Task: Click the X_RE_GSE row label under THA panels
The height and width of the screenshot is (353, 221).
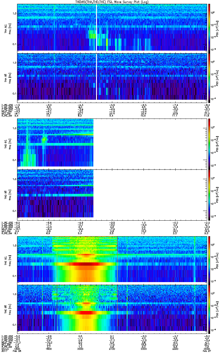Action: click(7, 105)
